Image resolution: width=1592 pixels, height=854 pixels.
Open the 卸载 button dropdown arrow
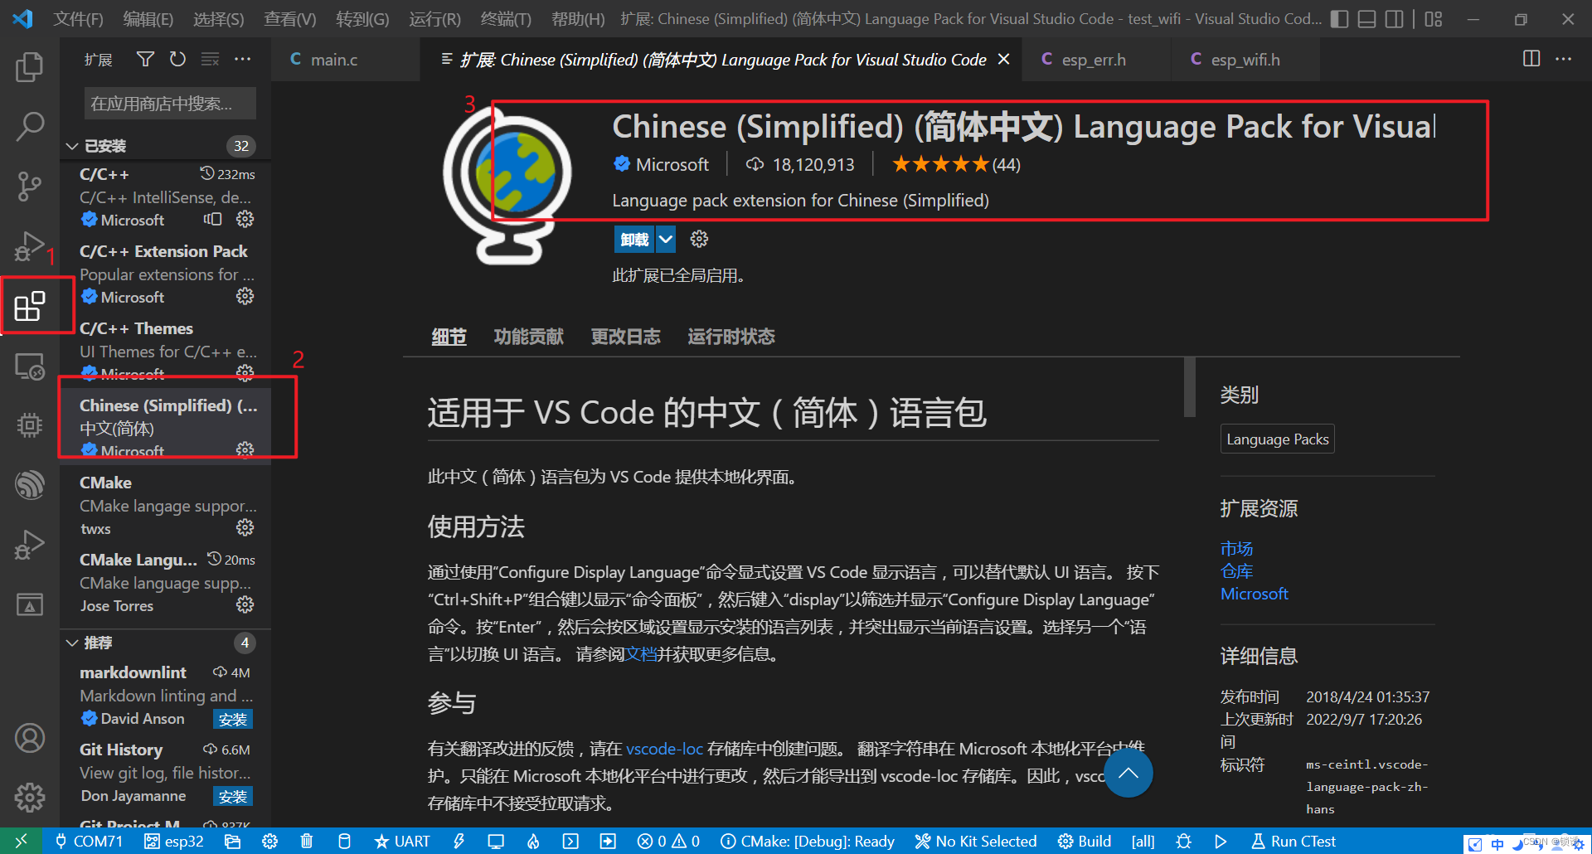tap(666, 239)
